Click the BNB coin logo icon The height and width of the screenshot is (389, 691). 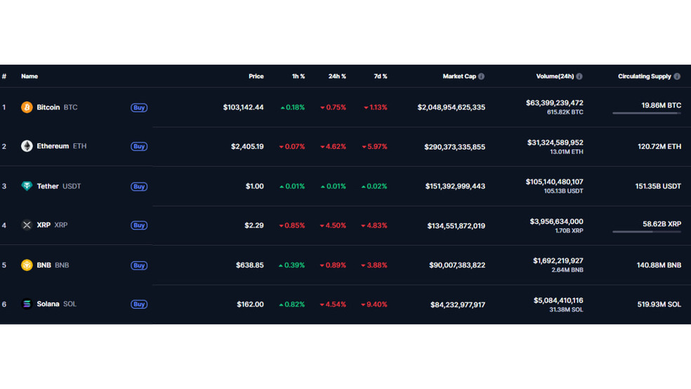27,265
